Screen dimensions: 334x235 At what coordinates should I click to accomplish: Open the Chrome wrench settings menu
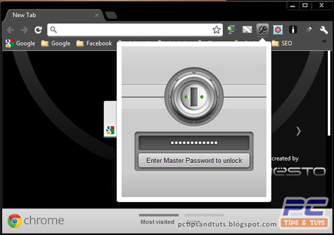click(x=323, y=30)
